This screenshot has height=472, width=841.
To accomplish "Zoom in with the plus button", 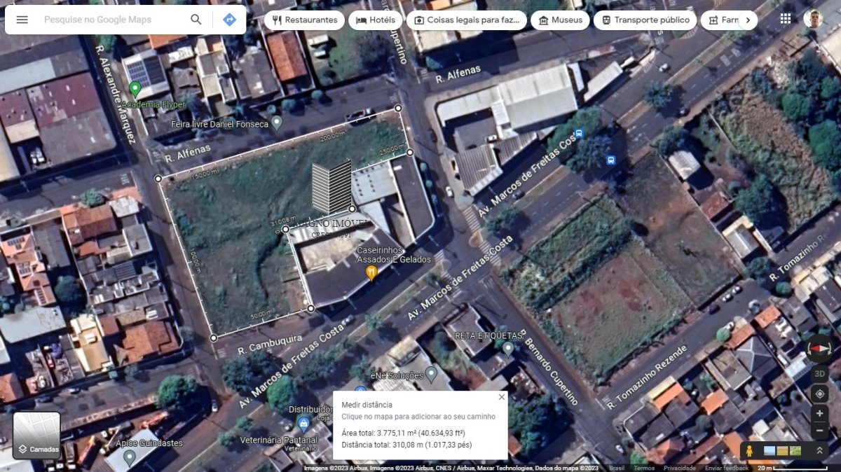I will pos(819,414).
